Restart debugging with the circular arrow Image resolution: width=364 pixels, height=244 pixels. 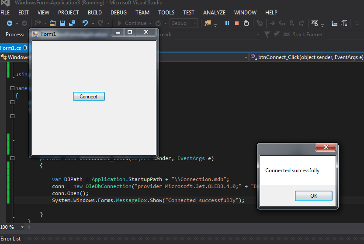tap(246, 23)
